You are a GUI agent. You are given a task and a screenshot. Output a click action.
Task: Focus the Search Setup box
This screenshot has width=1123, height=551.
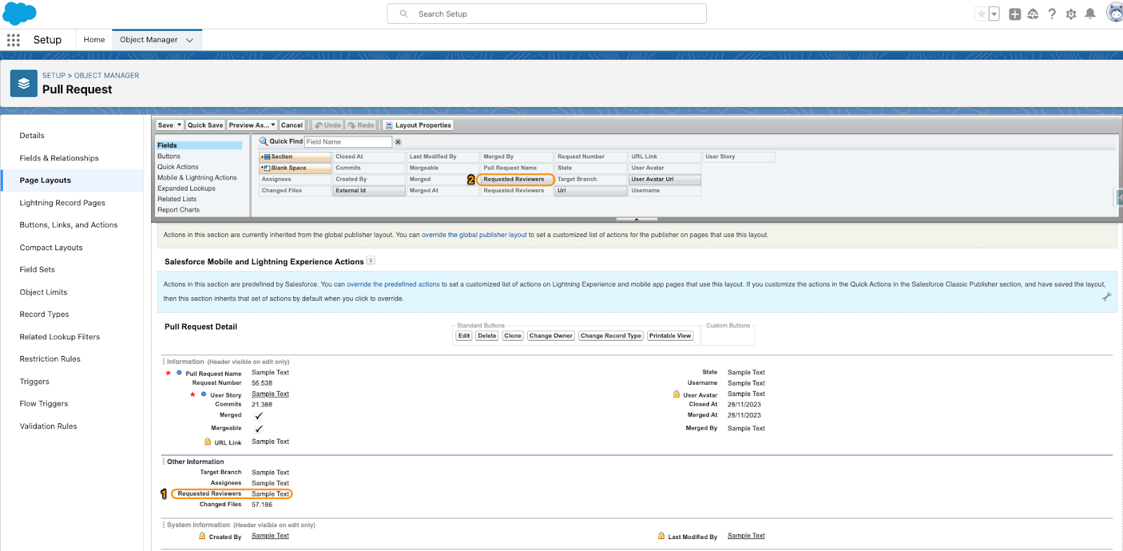click(547, 14)
